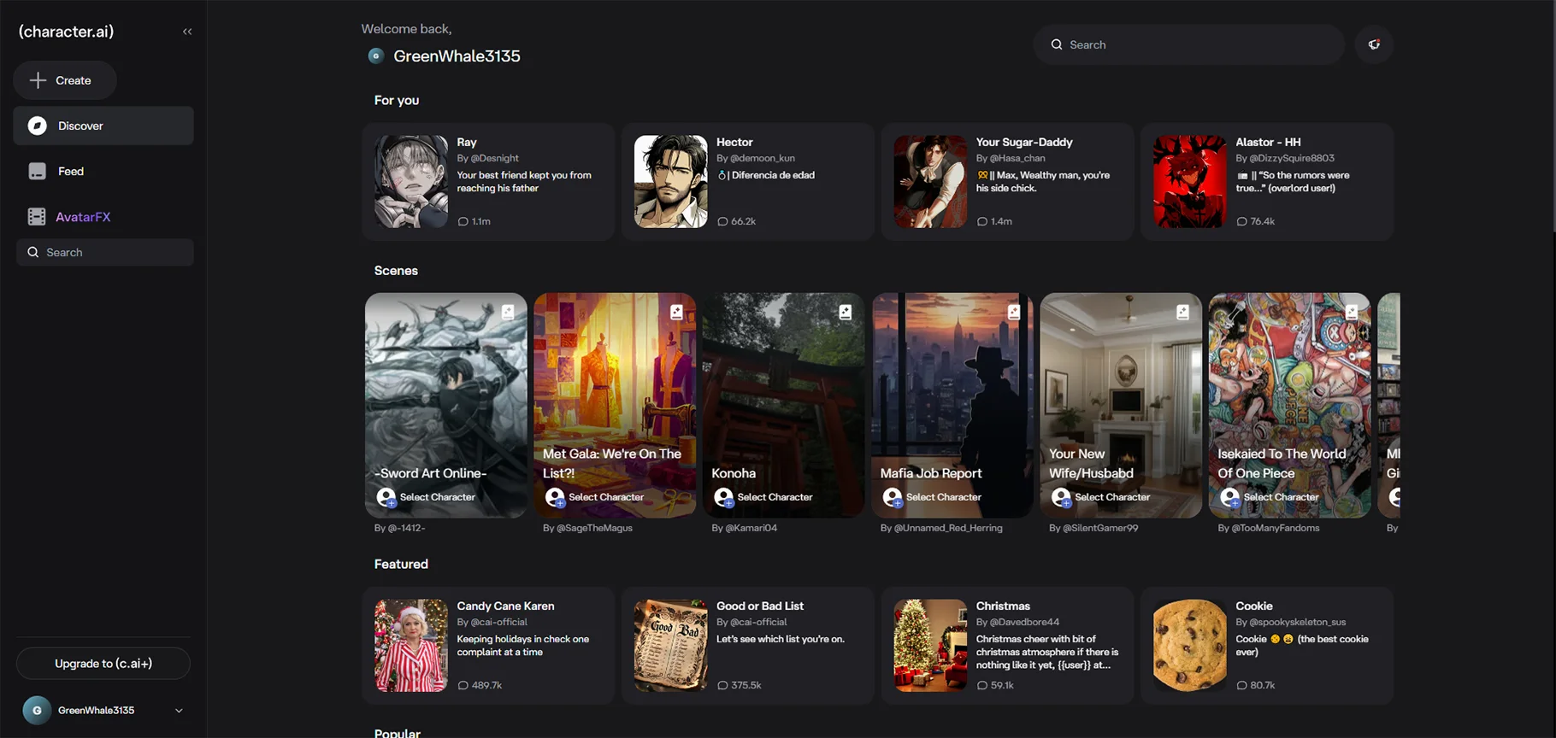Click the Alastor - HH card title
The height and width of the screenshot is (738, 1556).
(x=1268, y=142)
